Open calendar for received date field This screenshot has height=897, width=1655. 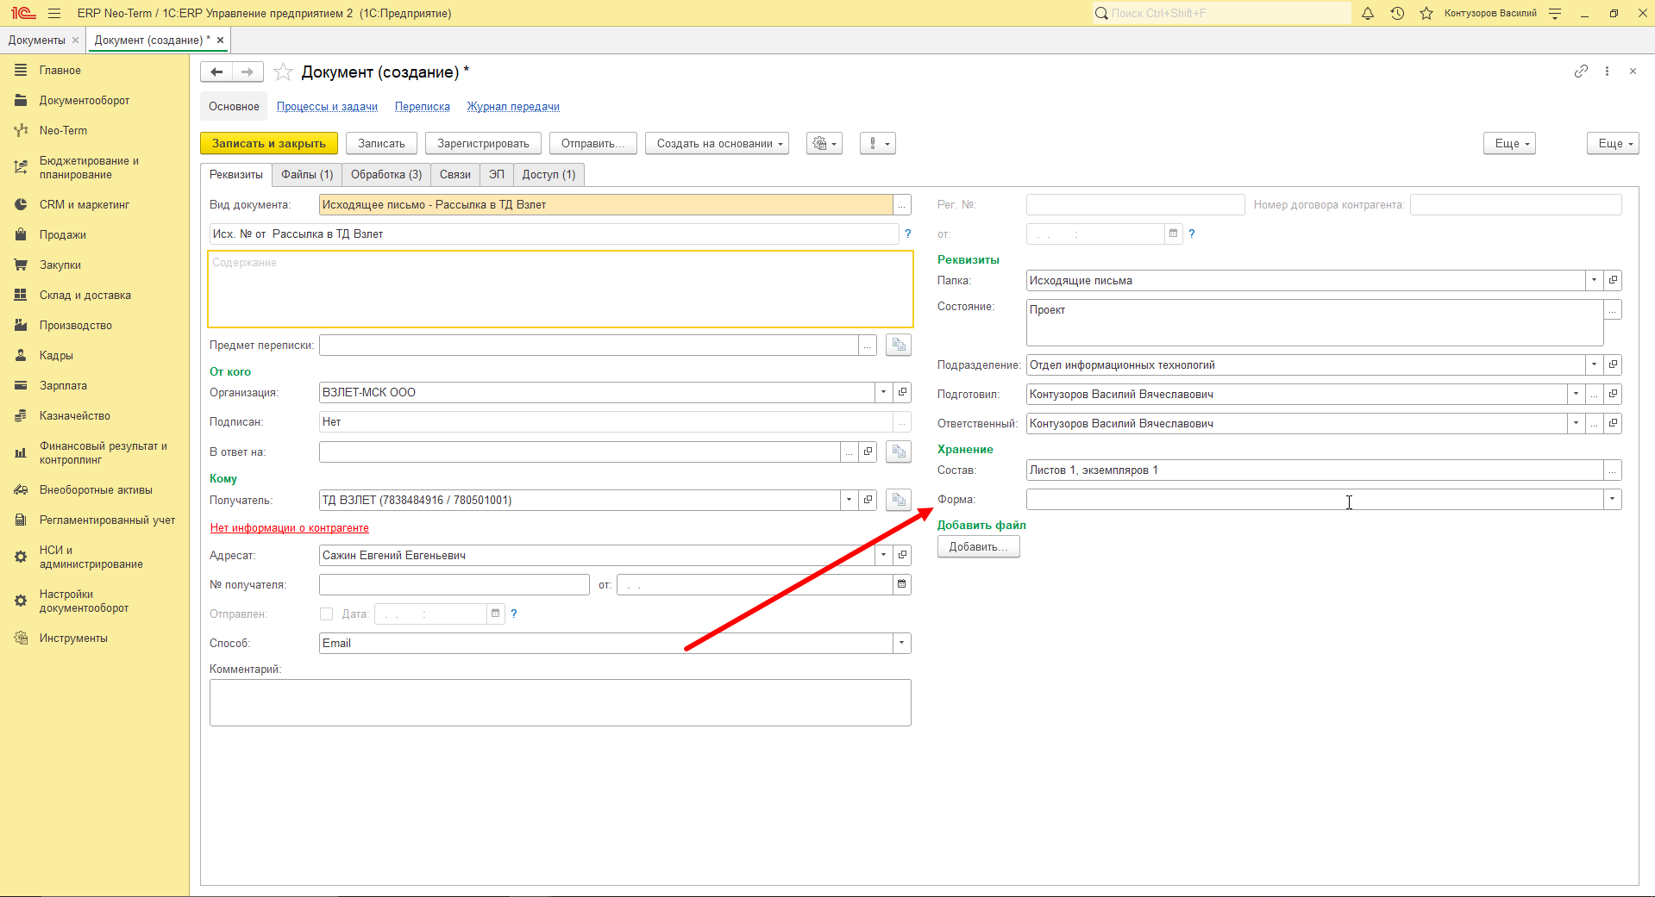click(901, 584)
